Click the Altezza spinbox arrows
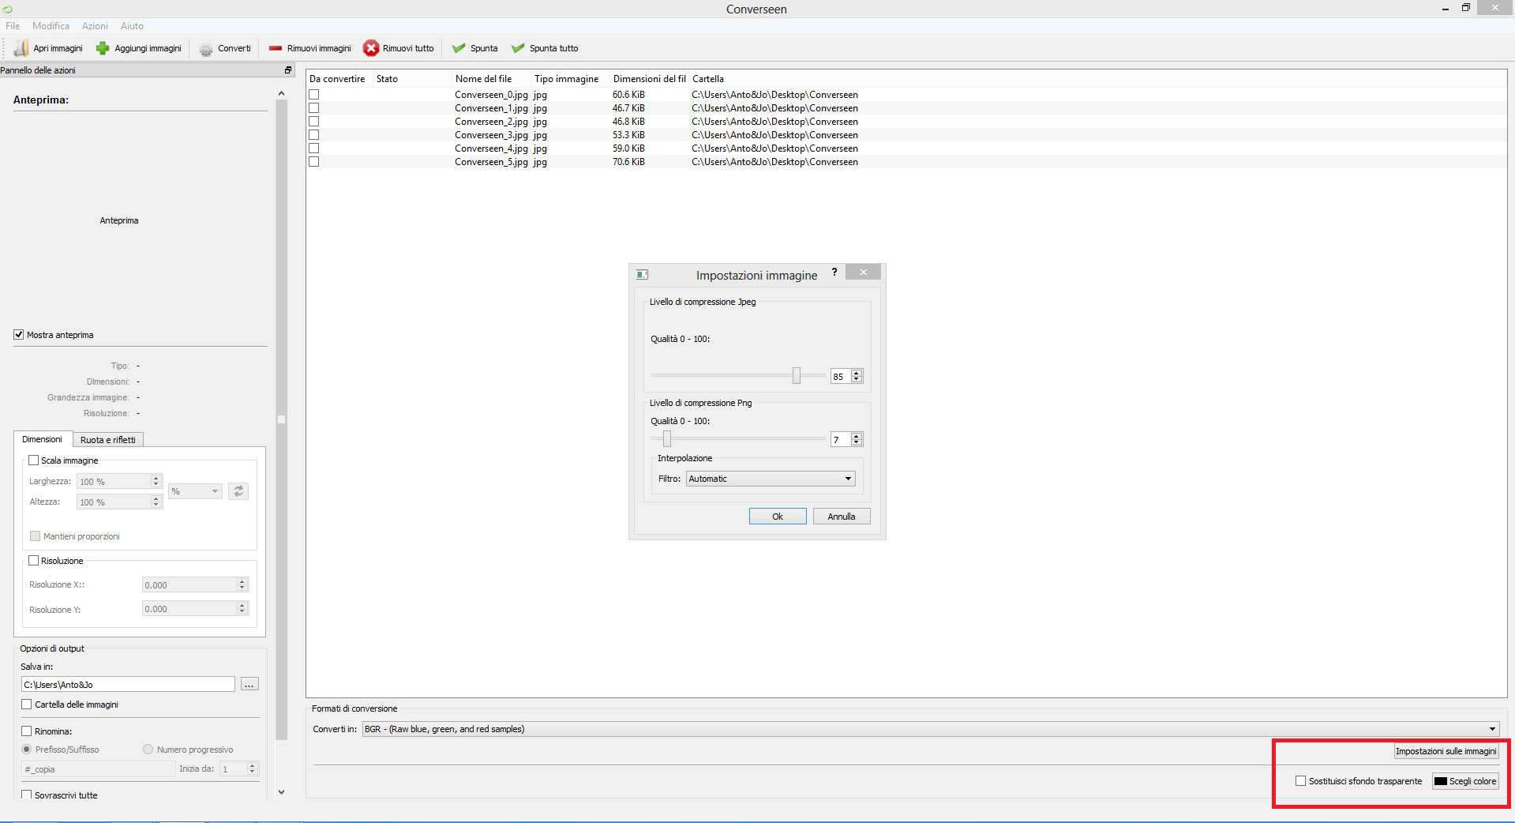1515x823 pixels. [156, 502]
